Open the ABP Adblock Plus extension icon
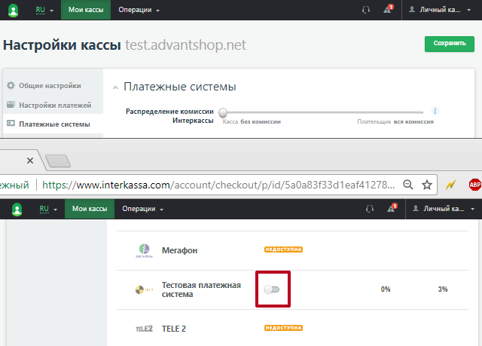The image size is (482, 346). (474, 185)
